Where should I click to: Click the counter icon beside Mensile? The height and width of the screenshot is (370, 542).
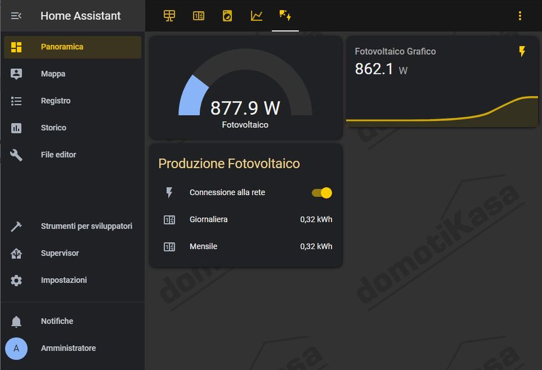tap(169, 246)
